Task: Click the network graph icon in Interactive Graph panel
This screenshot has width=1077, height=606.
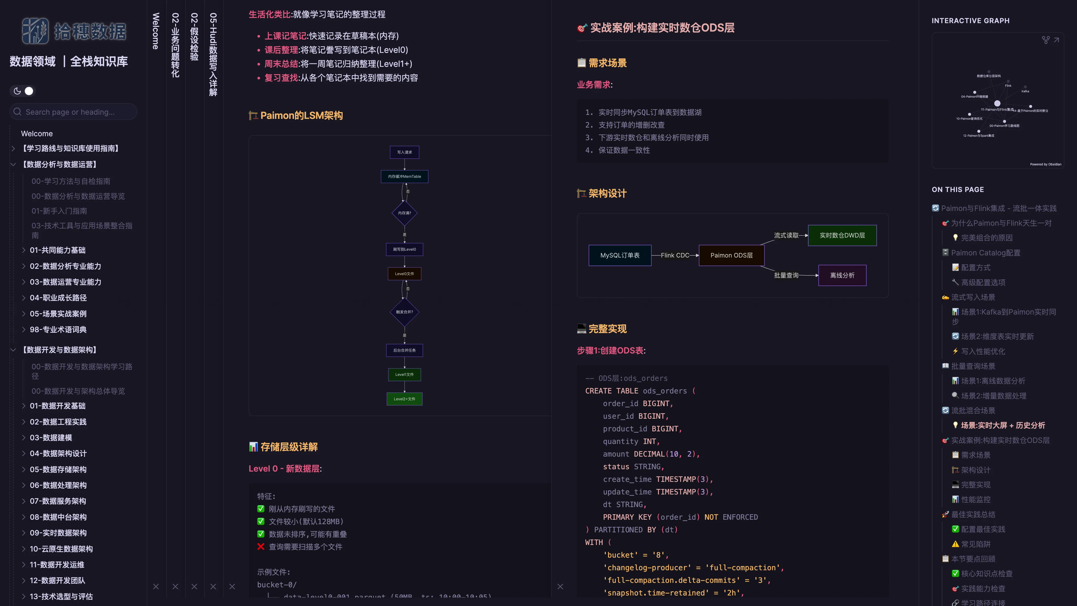Action: [x=1046, y=40]
